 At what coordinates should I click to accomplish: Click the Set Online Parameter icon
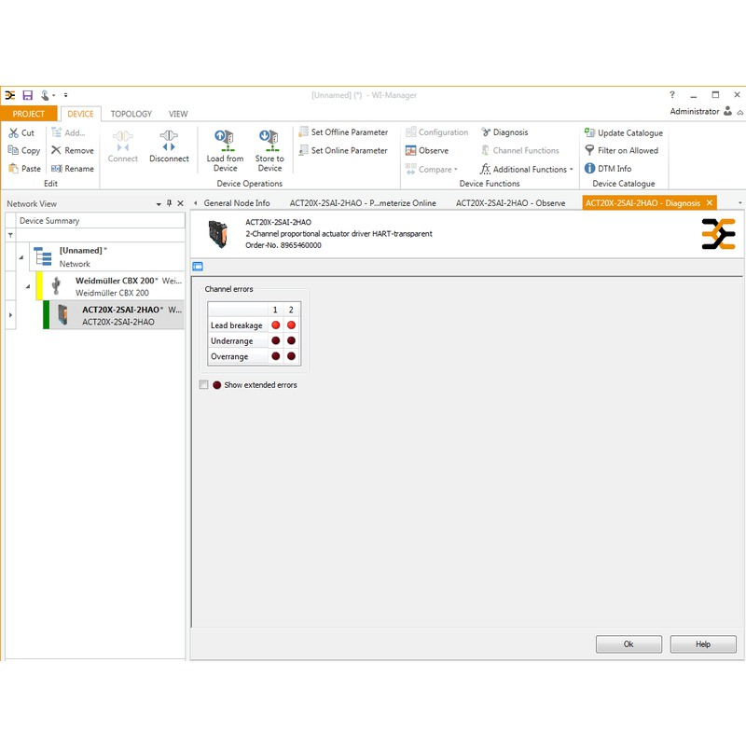303,150
